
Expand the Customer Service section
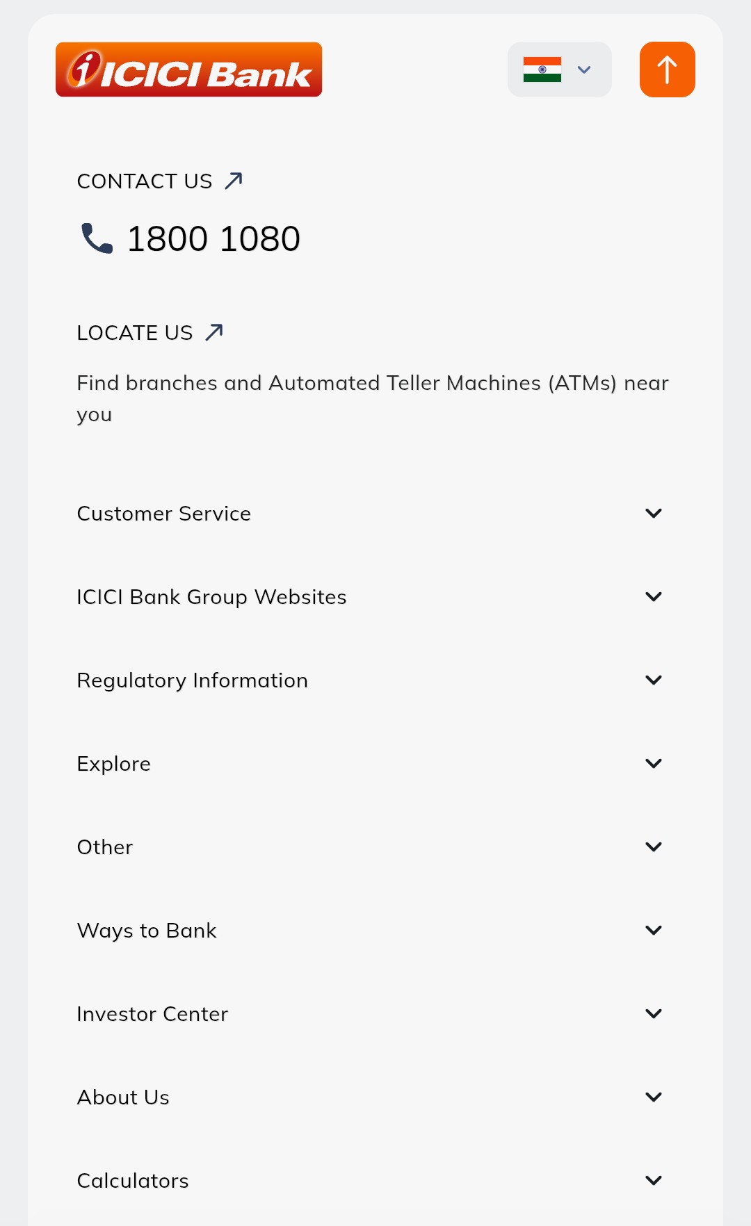tap(653, 514)
